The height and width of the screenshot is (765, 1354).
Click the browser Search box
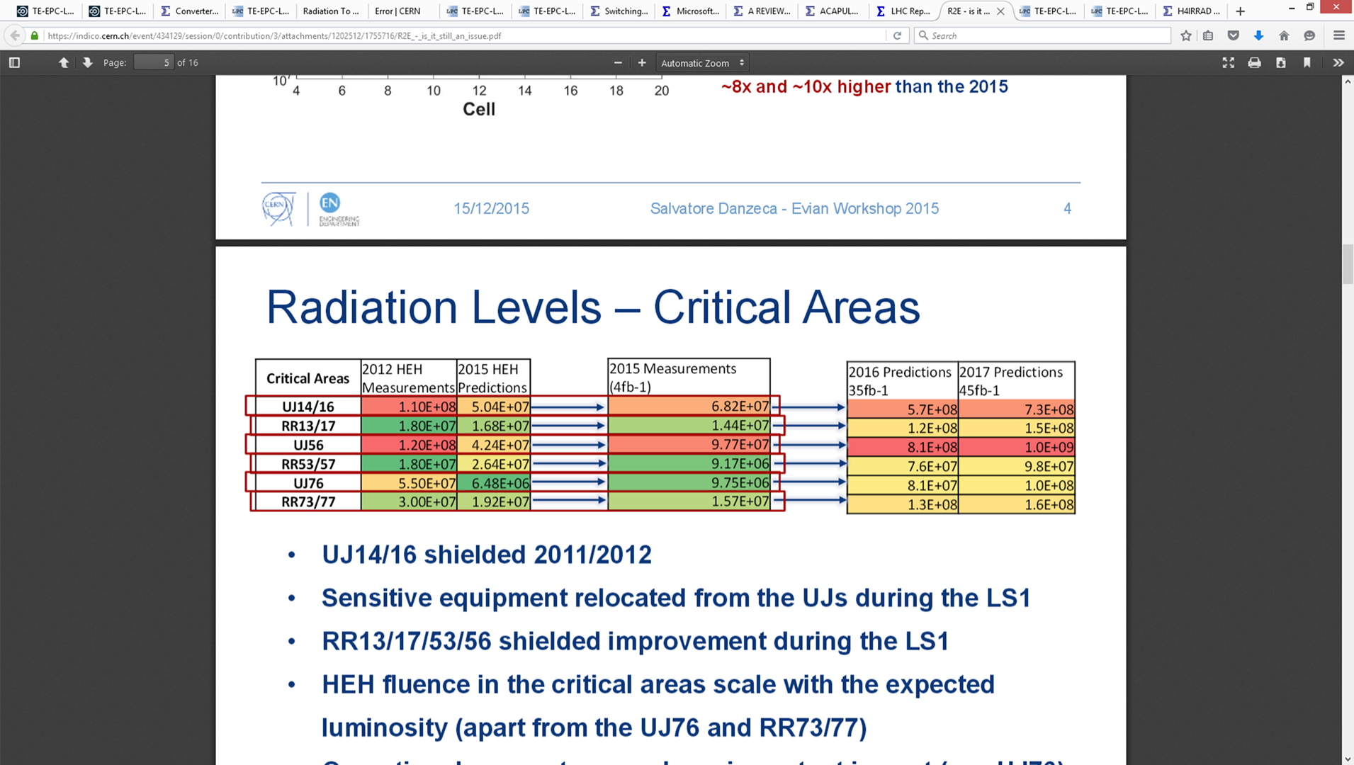click(1042, 35)
